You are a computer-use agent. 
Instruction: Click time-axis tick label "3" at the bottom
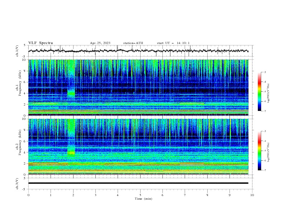[95, 195]
